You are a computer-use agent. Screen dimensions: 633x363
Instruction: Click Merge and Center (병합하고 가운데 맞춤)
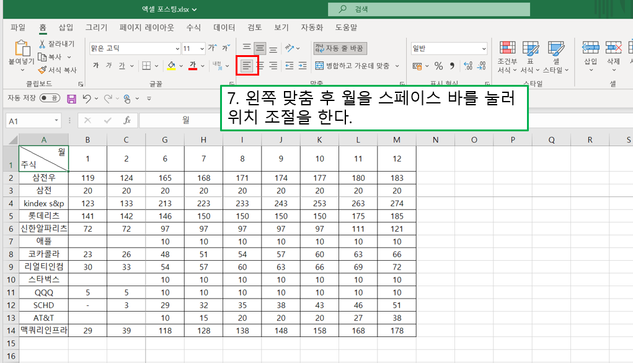pos(352,65)
